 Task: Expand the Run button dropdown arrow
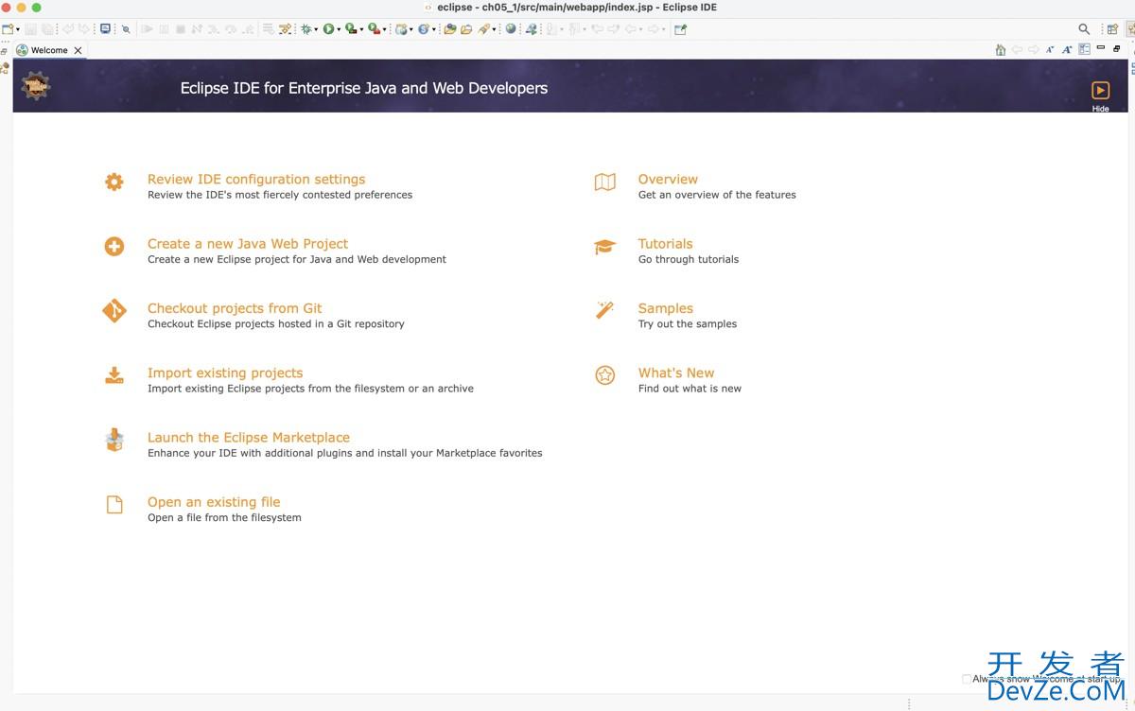click(x=339, y=30)
